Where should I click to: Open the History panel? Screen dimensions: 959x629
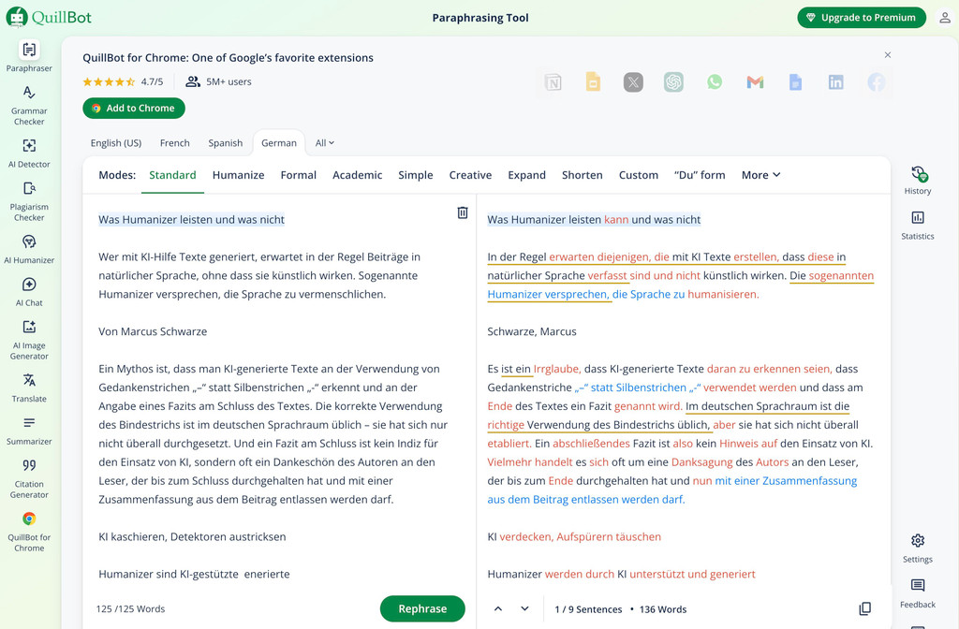click(917, 180)
